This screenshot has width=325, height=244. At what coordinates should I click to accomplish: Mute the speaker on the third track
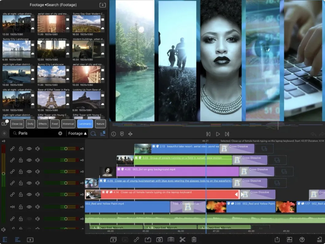click(38, 171)
